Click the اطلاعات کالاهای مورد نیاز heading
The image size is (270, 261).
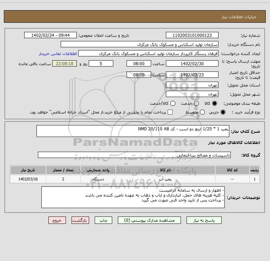[x=234, y=143]
